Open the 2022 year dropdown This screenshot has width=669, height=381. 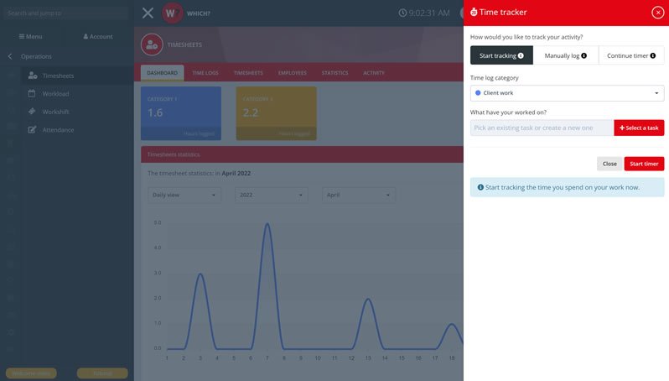(x=271, y=195)
